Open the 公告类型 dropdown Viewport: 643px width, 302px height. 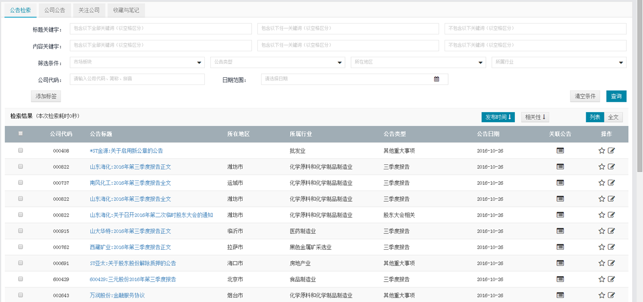(x=277, y=62)
